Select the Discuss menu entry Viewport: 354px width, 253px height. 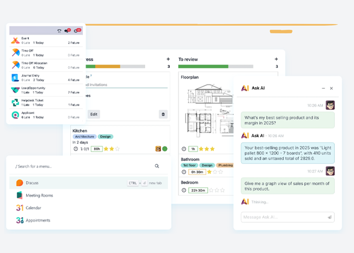coord(88,183)
